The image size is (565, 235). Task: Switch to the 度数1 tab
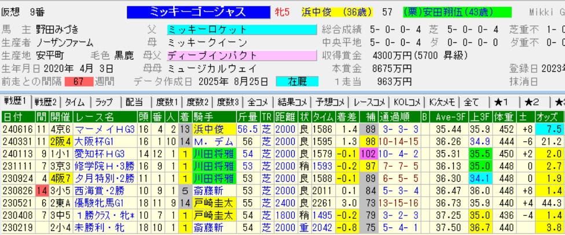166,102
